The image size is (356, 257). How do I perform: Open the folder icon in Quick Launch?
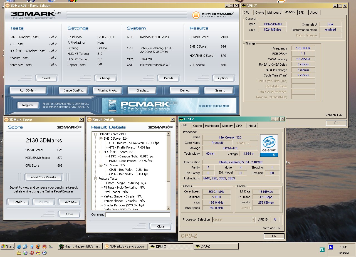pos(19,253)
